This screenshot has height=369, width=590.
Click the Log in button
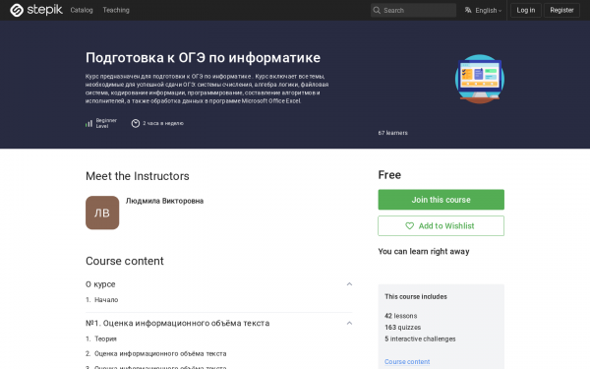(526, 10)
